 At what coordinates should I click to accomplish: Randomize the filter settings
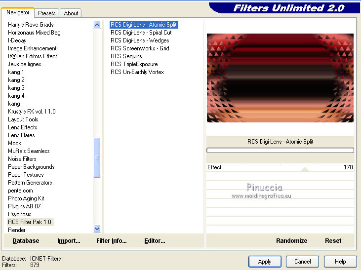[291, 241]
